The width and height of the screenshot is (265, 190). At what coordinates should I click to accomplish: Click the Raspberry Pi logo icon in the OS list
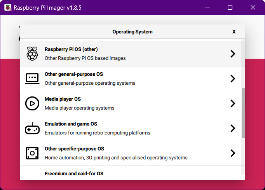[x=32, y=54]
